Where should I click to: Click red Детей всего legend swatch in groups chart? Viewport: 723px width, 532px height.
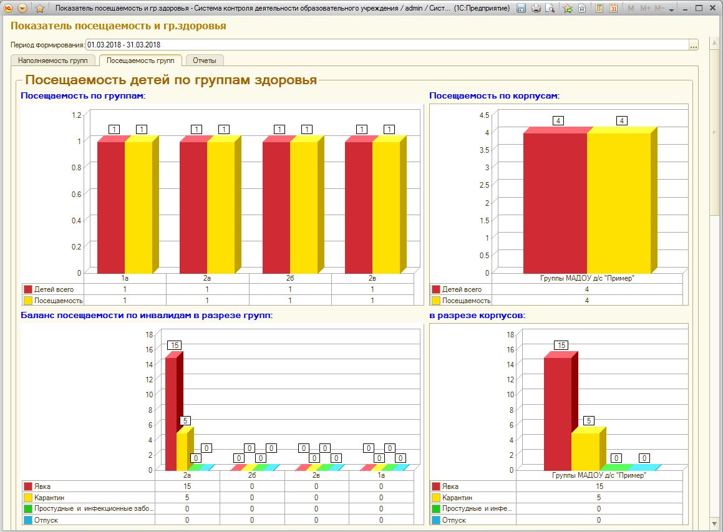[28, 289]
